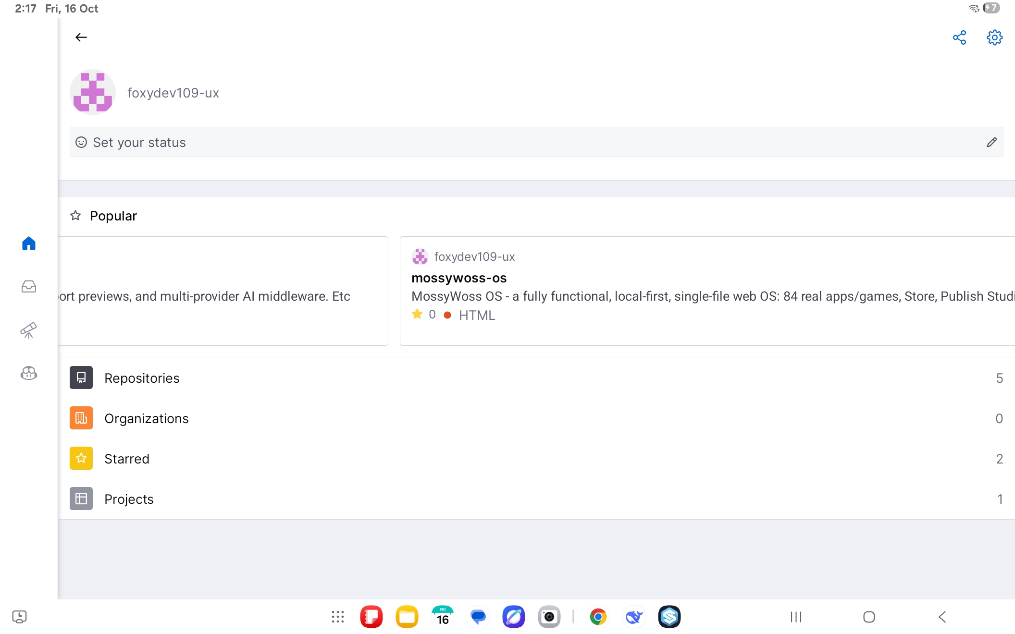Viewport: 1015px width, 634px height.
Task: Open the Copilot tab in sidebar
Action: click(x=29, y=373)
